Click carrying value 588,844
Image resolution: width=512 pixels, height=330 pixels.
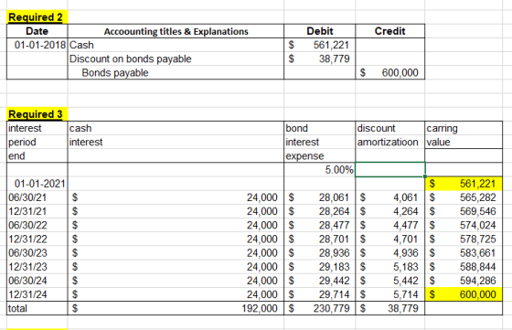point(464,267)
